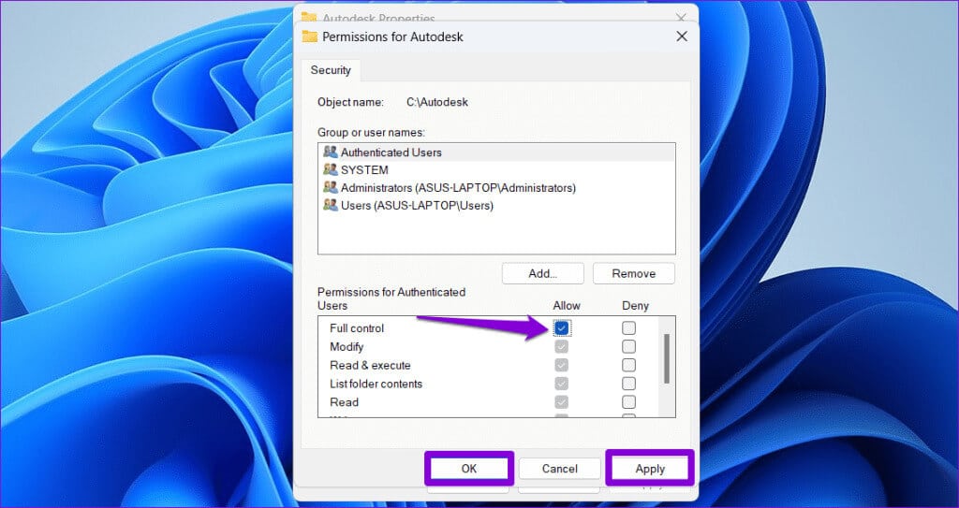The width and height of the screenshot is (959, 508).
Task: Toggle Allow checkbox for Read
Action: click(x=562, y=402)
